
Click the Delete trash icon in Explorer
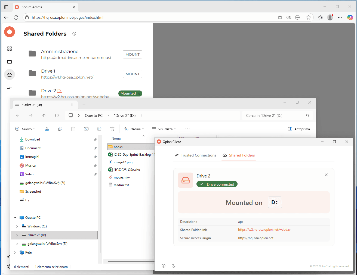(x=112, y=129)
